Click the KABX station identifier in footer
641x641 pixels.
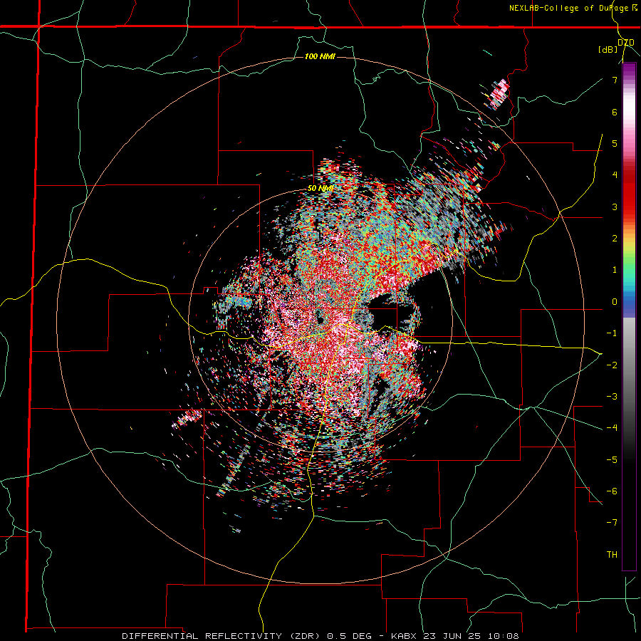(x=404, y=636)
